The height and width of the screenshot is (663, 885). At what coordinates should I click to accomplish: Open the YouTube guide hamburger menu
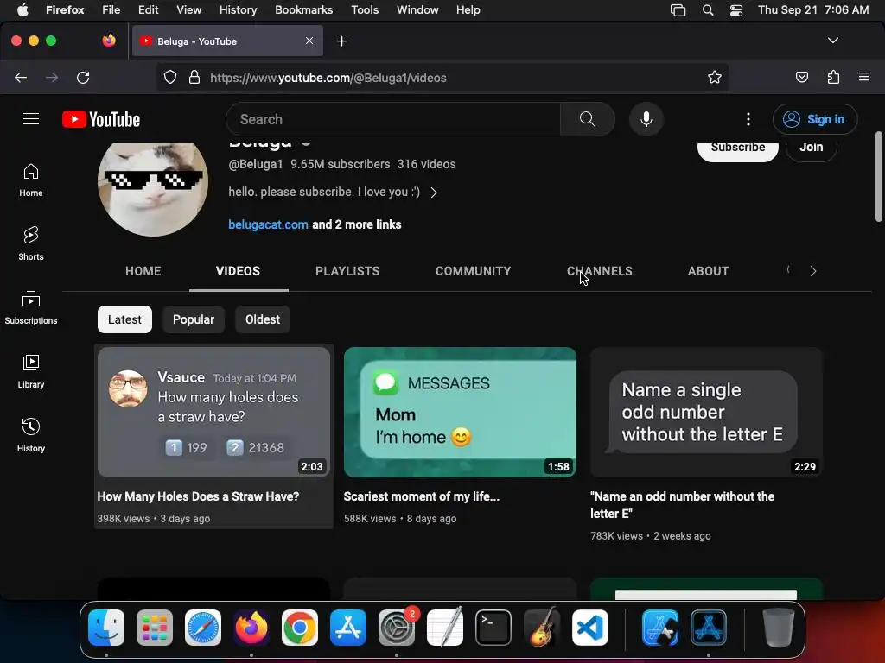pos(31,119)
